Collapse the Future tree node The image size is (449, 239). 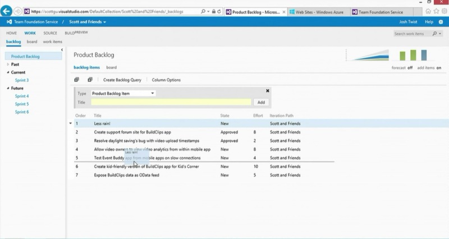(8, 88)
